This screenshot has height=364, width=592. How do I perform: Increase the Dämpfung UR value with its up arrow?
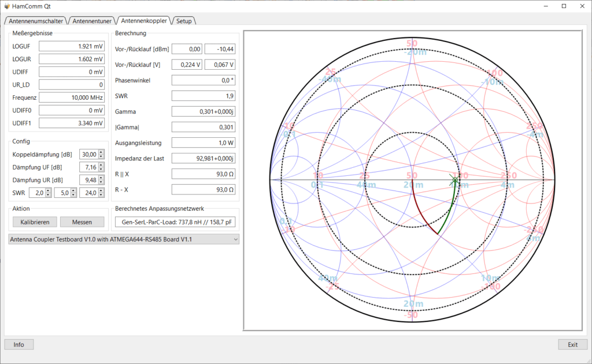point(101,178)
